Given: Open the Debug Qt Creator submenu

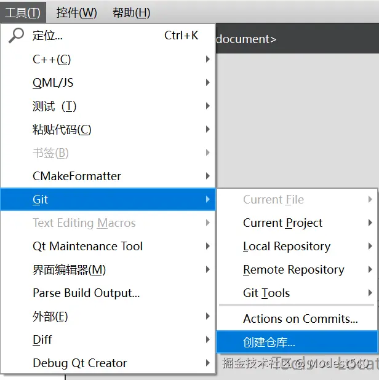Looking at the screenshot, I should [80, 363].
